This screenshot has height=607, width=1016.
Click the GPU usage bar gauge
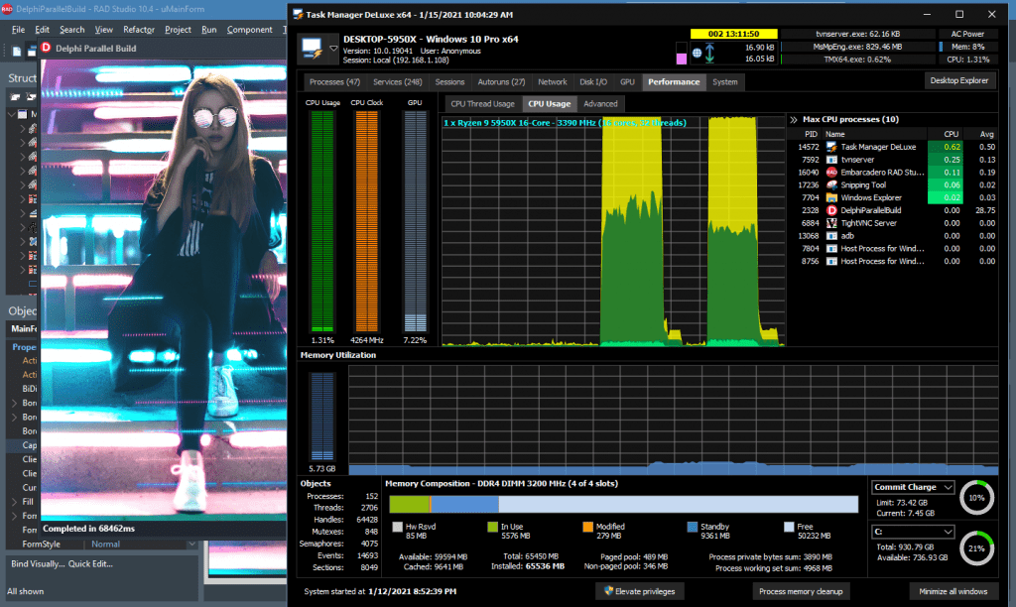point(415,221)
